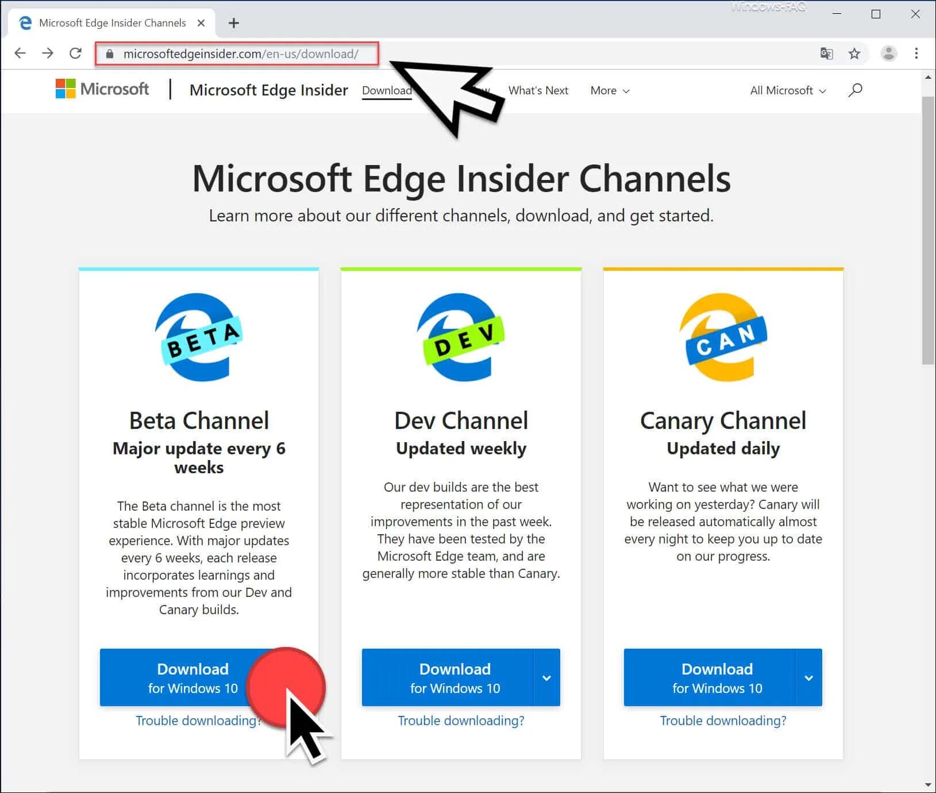Click the 'Microsoft Edge Insider Channels' page heading
936x793 pixels.
tap(461, 178)
